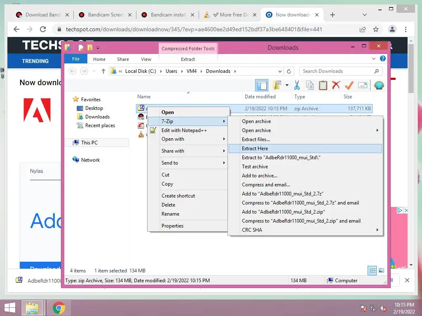Select Desktop under Favorites
Image resolution: width=422 pixels, height=316 pixels.
coord(94,108)
